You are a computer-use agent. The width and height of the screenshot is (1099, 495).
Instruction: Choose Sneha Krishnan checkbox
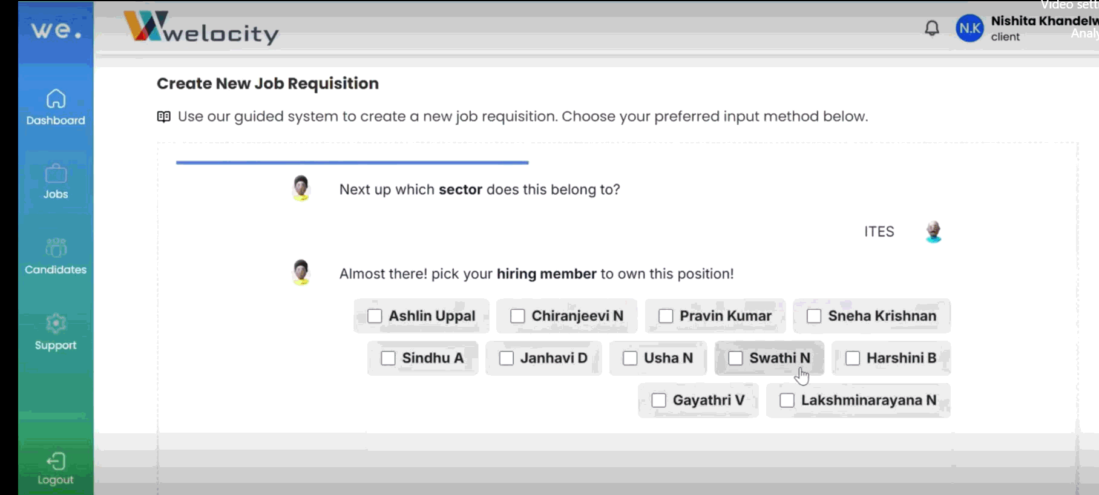(x=814, y=316)
